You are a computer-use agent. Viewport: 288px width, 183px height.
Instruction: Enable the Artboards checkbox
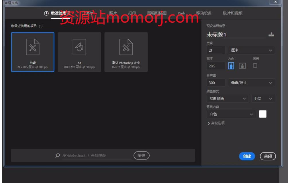pos(255,65)
